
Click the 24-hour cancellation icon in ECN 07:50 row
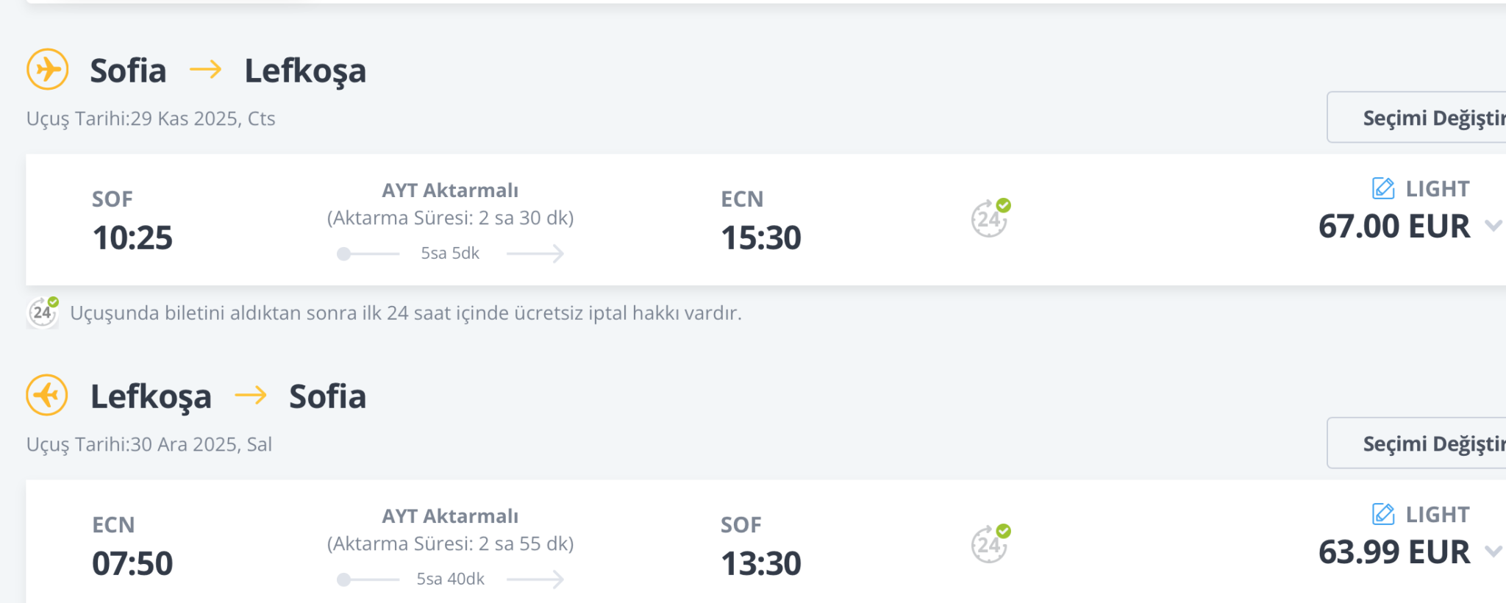click(x=990, y=544)
